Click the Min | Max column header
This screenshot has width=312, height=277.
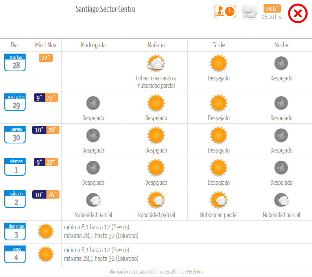point(46,45)
